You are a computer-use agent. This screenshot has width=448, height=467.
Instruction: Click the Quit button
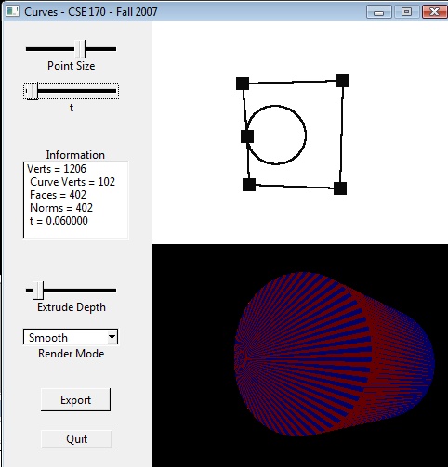pyautogui.click(x=76, y=438)
